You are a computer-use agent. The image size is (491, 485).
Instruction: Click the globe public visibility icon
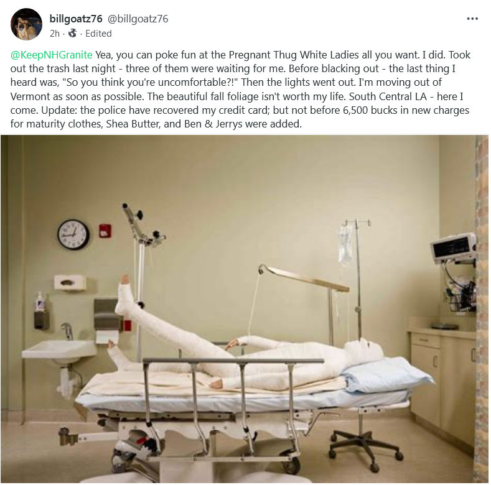point(72,33)
